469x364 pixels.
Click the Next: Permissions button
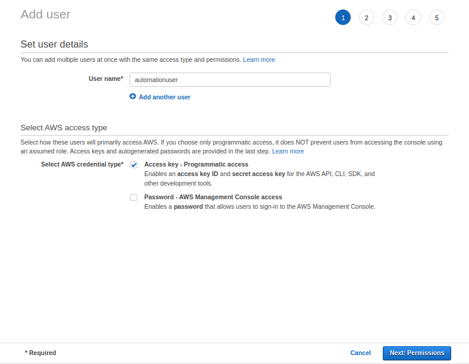[417, 353]
